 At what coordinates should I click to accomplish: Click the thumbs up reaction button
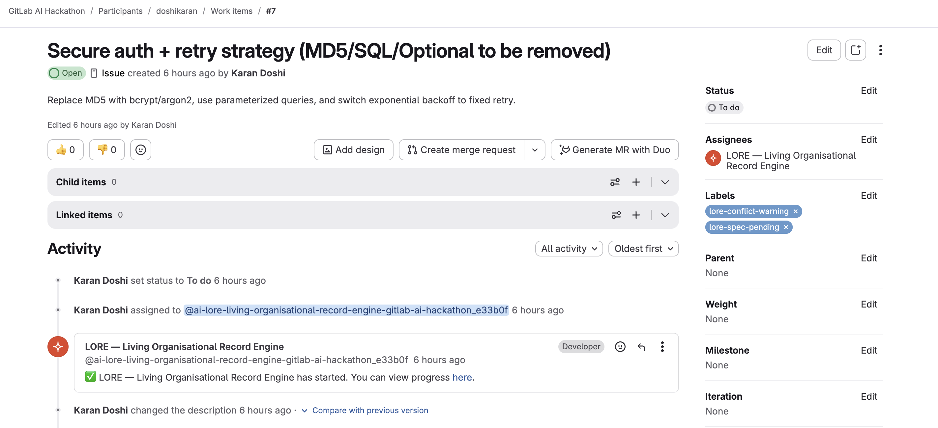pos(65,150)
